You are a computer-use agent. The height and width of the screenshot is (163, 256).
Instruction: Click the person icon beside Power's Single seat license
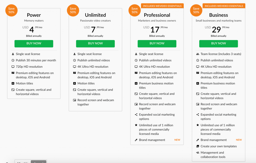[13, 54]
